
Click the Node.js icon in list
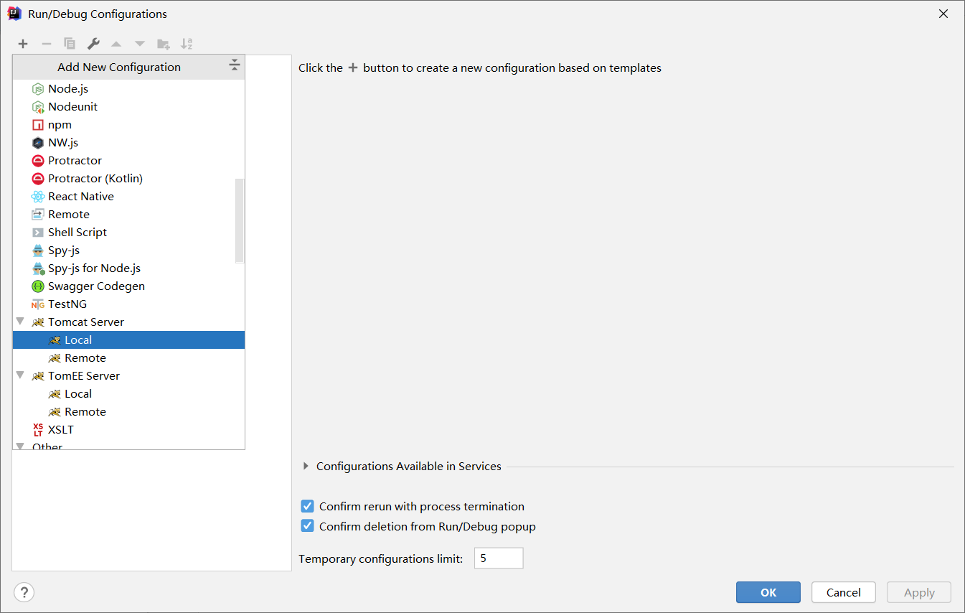tap(38, 89)
